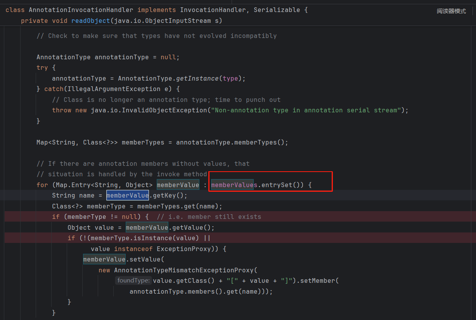This screenshot has width=476, height=320.
Task: Click the 阅读器模式 reader mode button
Action: click(x=451, y=11)
